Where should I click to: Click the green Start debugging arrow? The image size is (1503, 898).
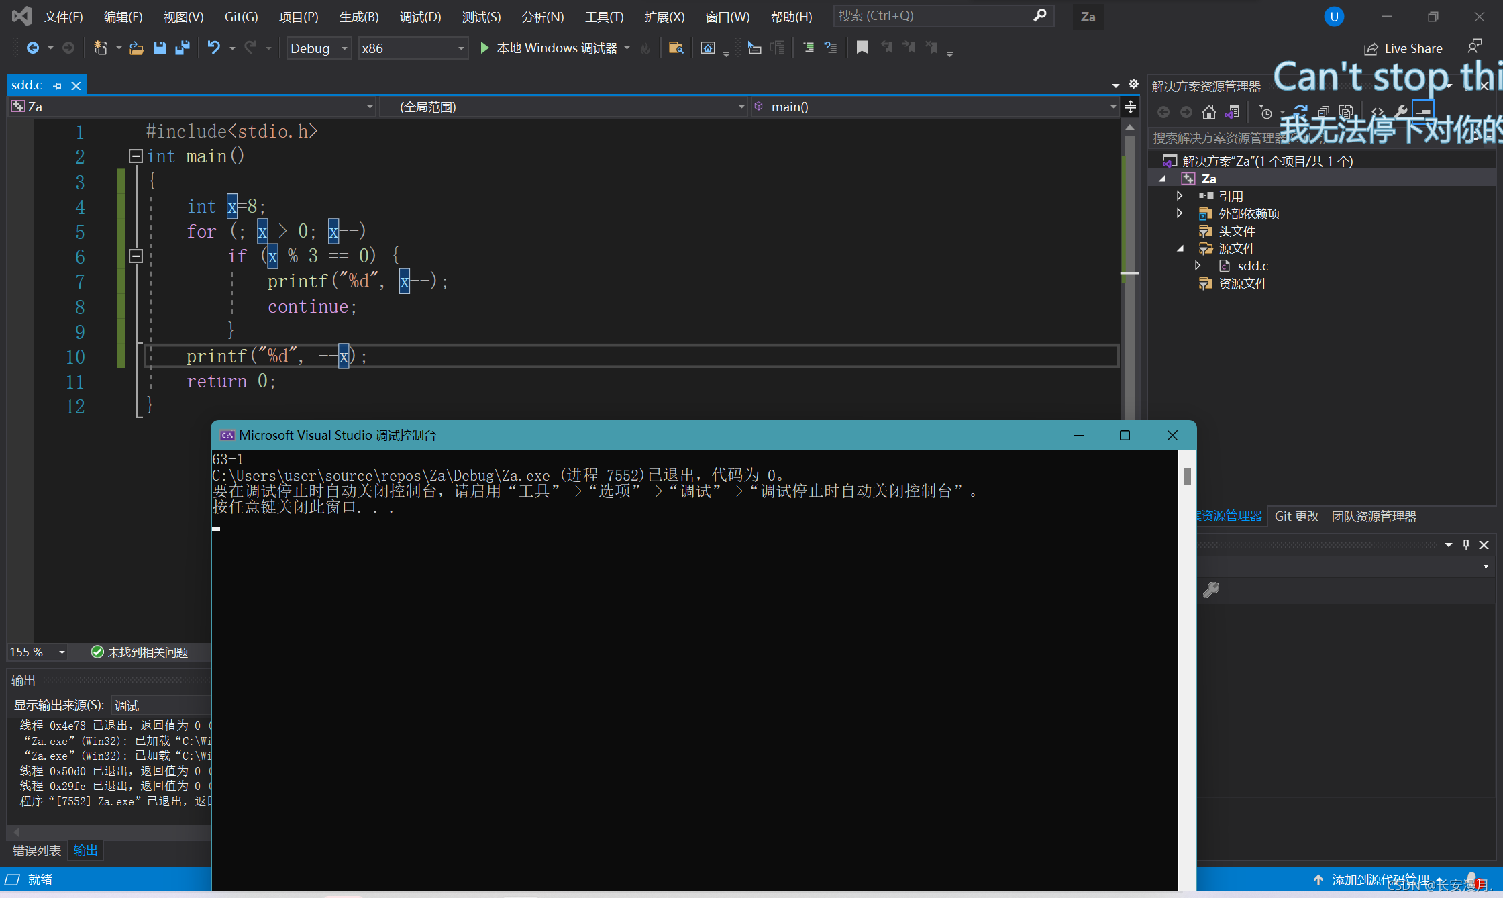pos(484,48)
